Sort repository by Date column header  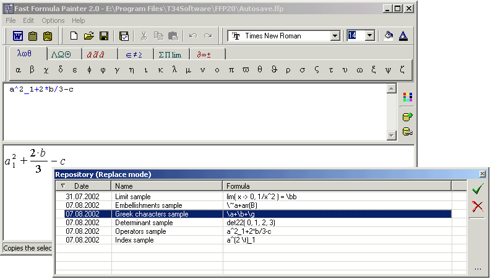83,186
